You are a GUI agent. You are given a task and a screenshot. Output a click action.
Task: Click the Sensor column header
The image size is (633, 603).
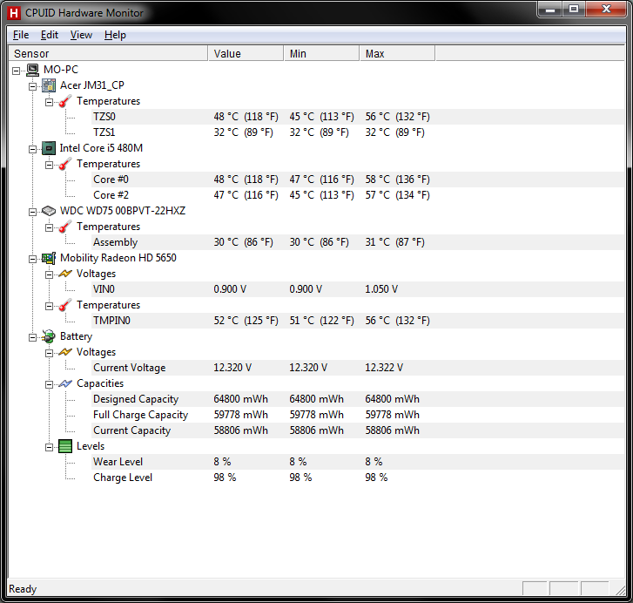tap(108, 53)
